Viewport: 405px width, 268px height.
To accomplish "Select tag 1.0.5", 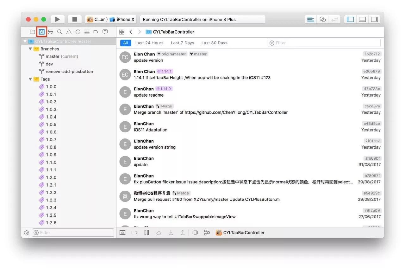I will (x=69, y=124).
